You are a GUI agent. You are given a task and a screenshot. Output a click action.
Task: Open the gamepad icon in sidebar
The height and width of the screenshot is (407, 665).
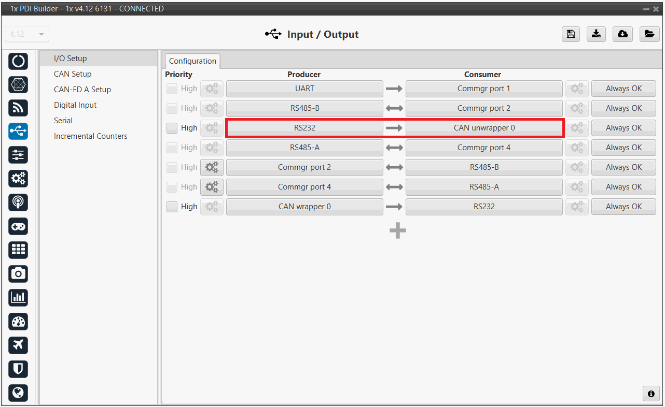click(18, 226)
